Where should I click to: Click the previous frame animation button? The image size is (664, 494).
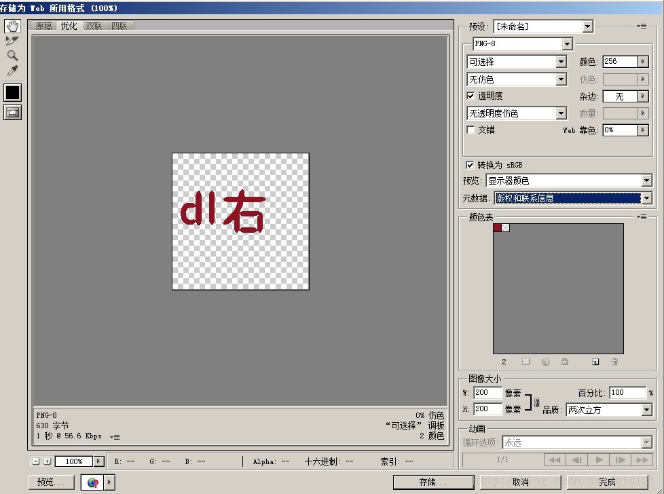[576, 459]
